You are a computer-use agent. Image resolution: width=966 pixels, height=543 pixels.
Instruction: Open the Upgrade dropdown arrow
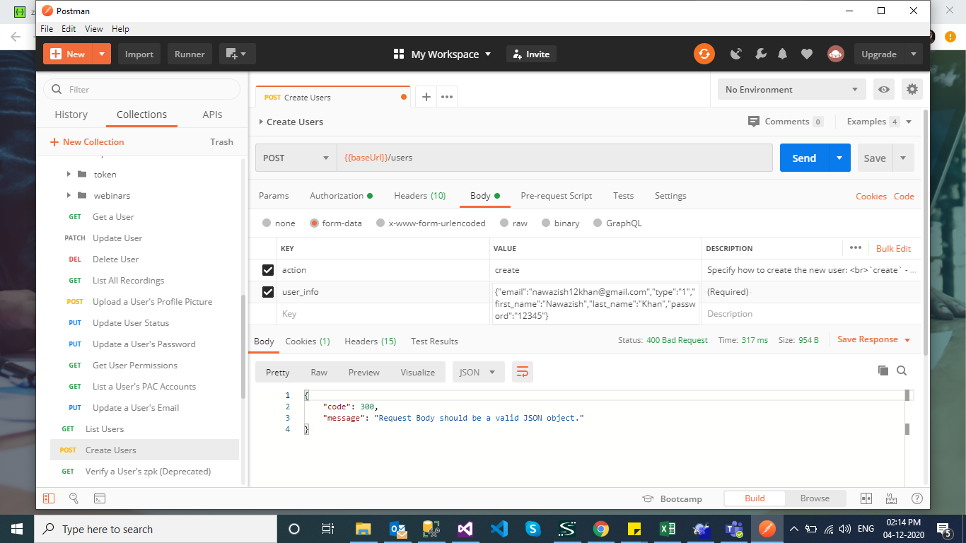tap(913, 54)
